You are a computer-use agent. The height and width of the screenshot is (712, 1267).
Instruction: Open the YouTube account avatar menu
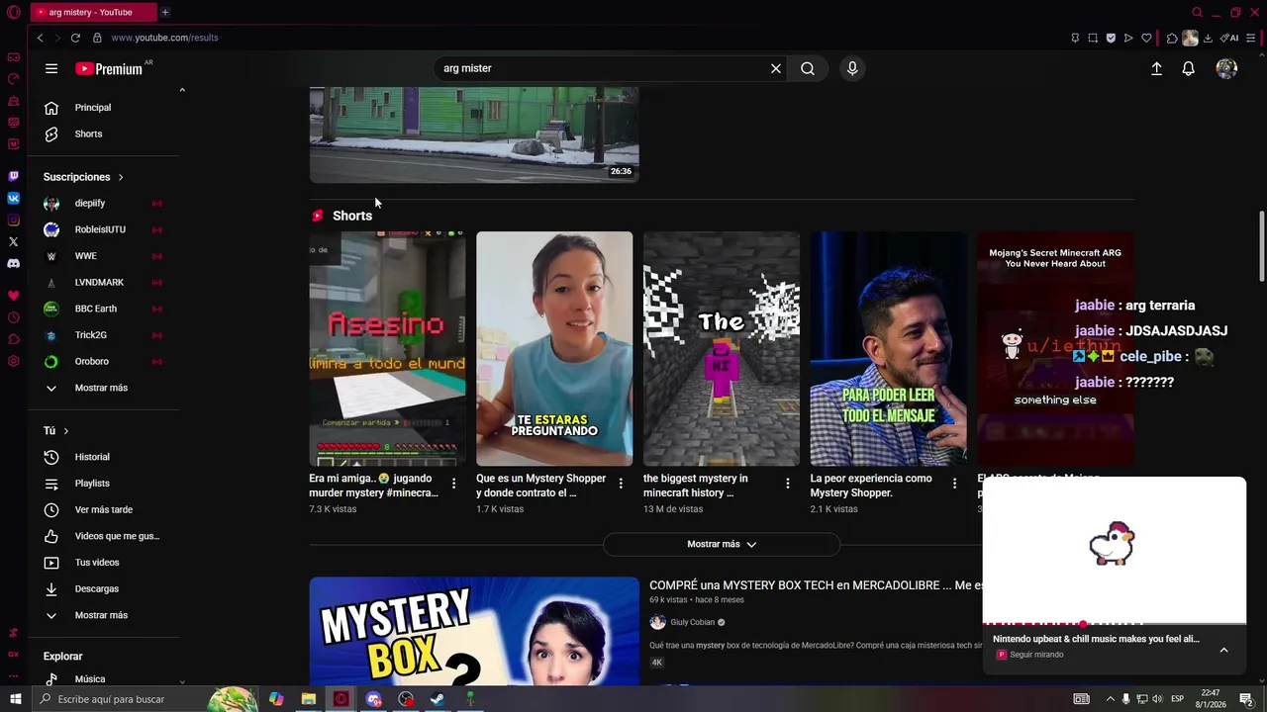[1226, 68]
